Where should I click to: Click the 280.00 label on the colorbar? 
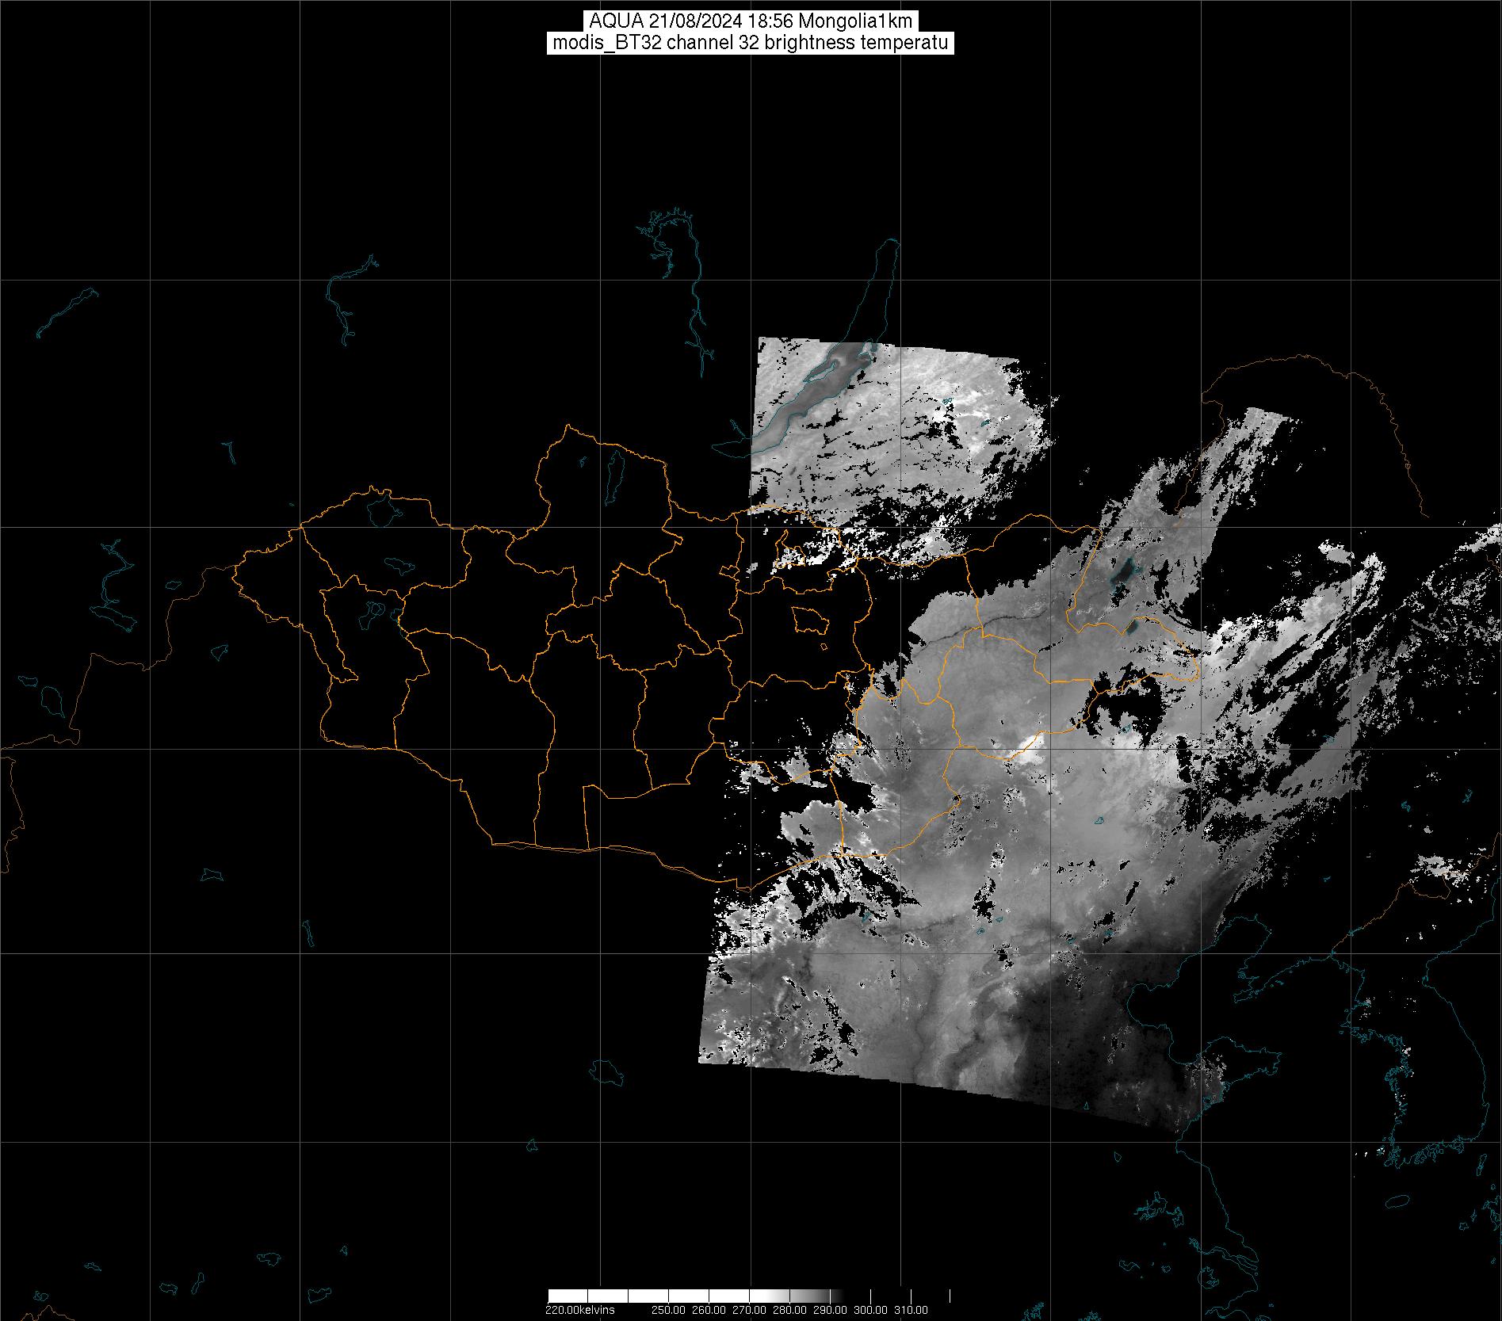(x=789, y=1310)
